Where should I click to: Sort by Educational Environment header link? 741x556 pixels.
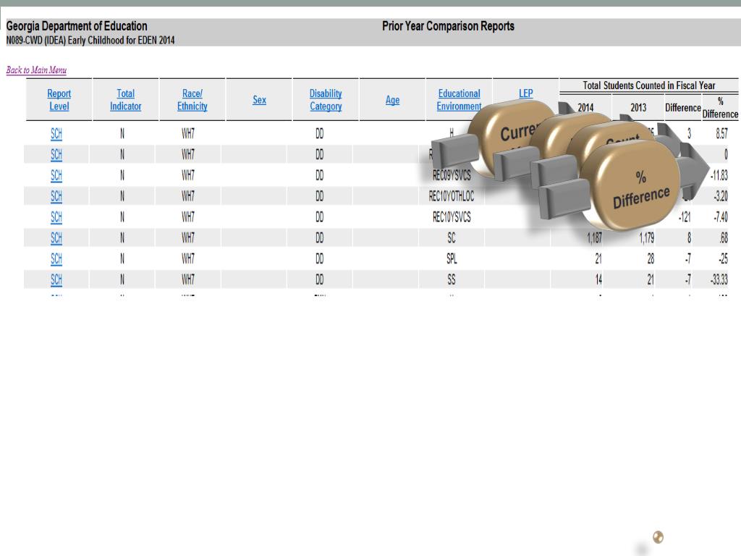click(459, 100)
